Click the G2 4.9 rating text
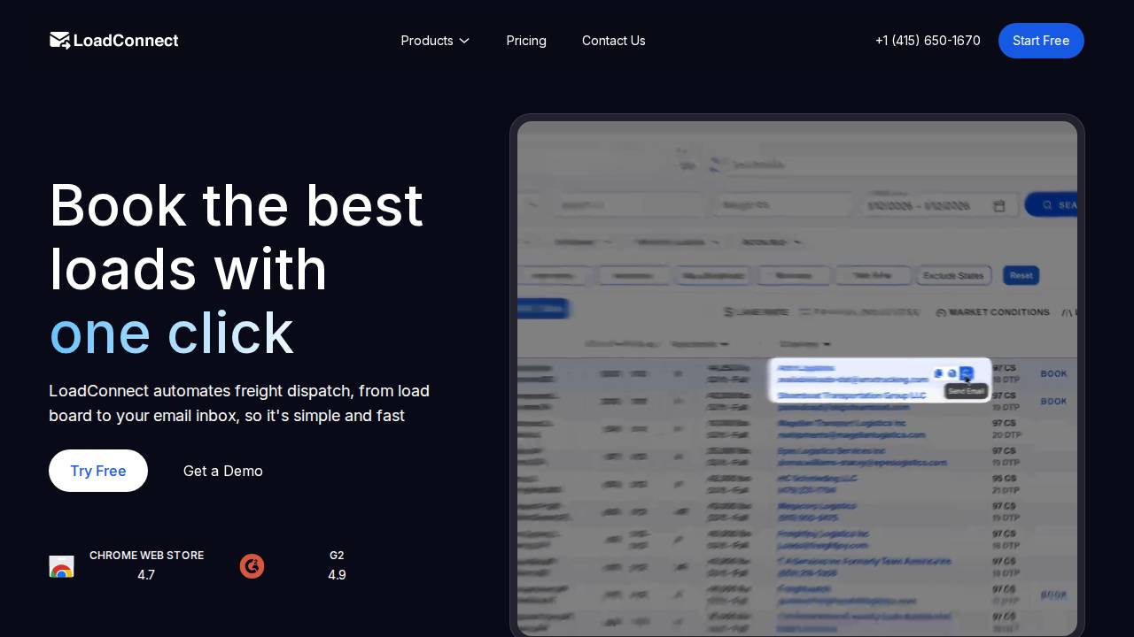 click(x=337, y=575)
